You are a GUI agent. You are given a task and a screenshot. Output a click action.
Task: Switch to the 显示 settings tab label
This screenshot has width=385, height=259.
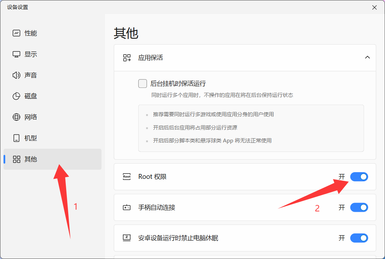(x=31, y=54)
